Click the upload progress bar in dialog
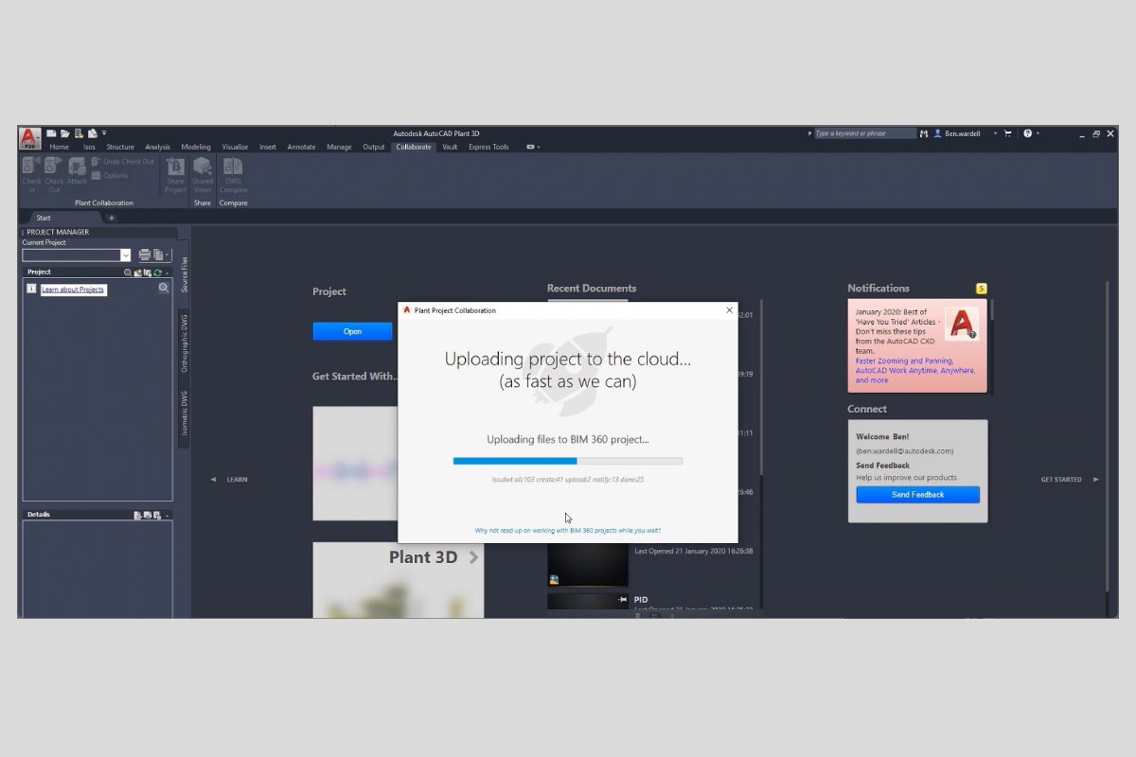 coord(567,461)
